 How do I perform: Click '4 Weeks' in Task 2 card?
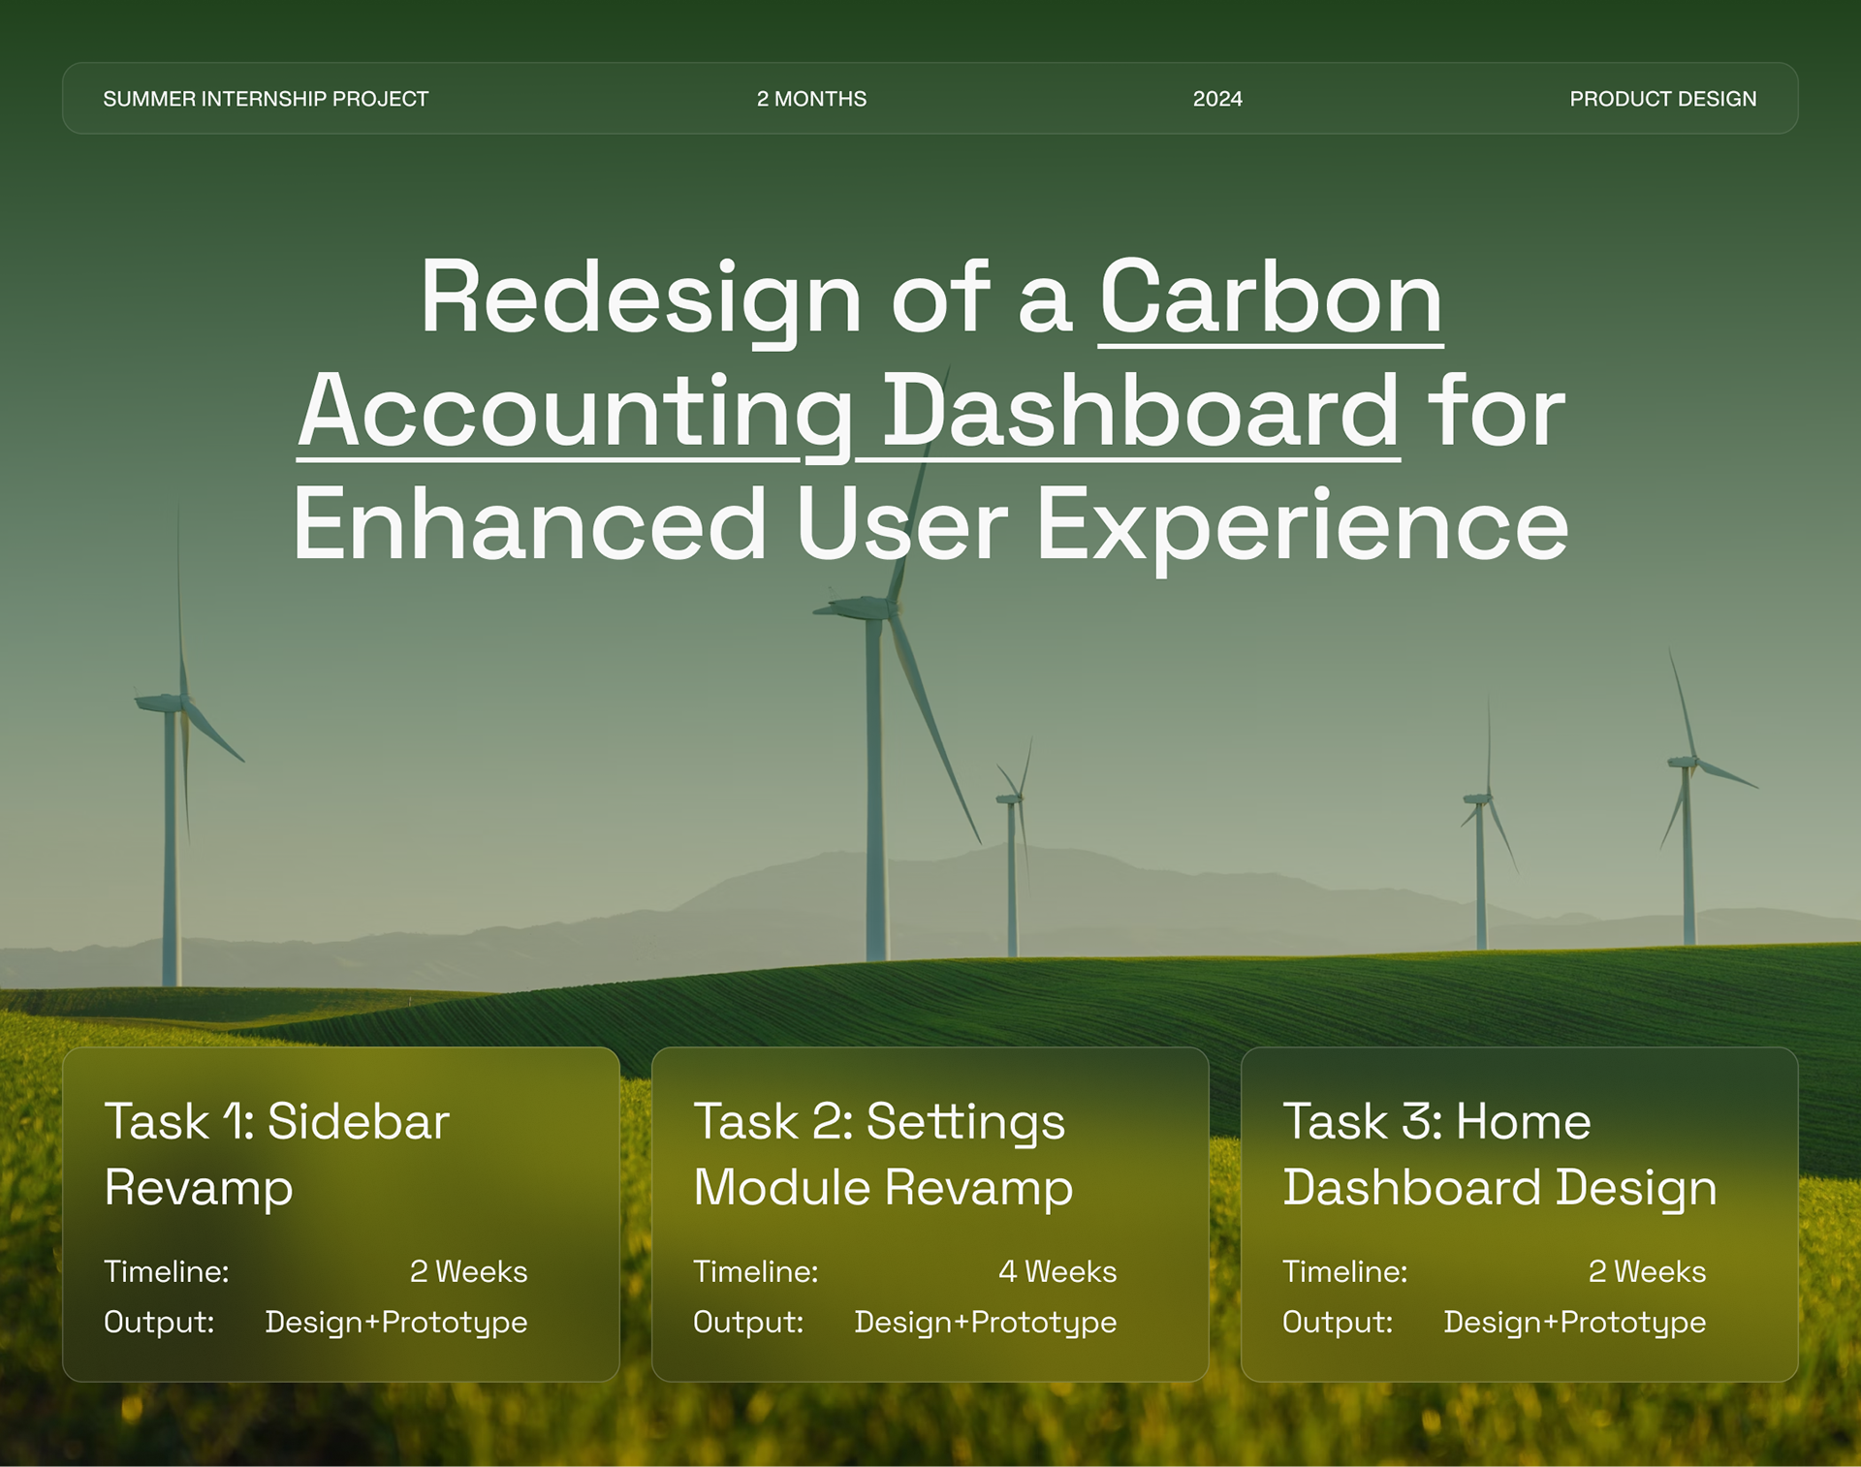pyautogui.click(x=1057, y=1271)
